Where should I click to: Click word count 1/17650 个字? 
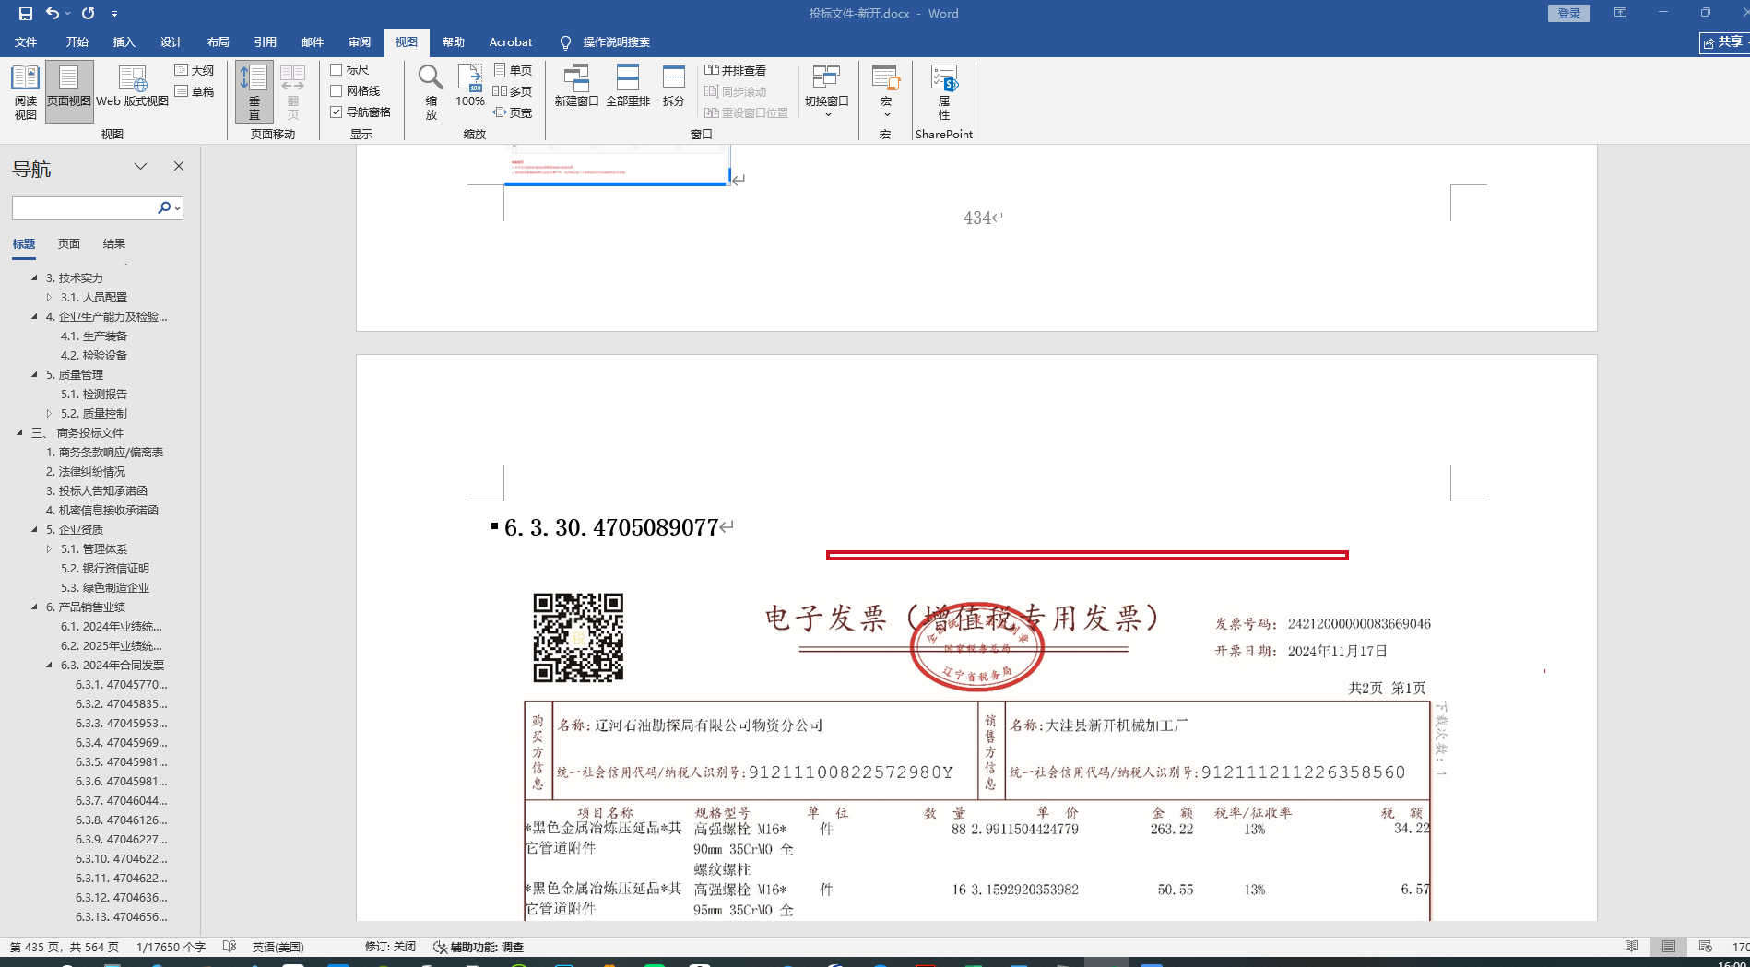coord(171,947)
